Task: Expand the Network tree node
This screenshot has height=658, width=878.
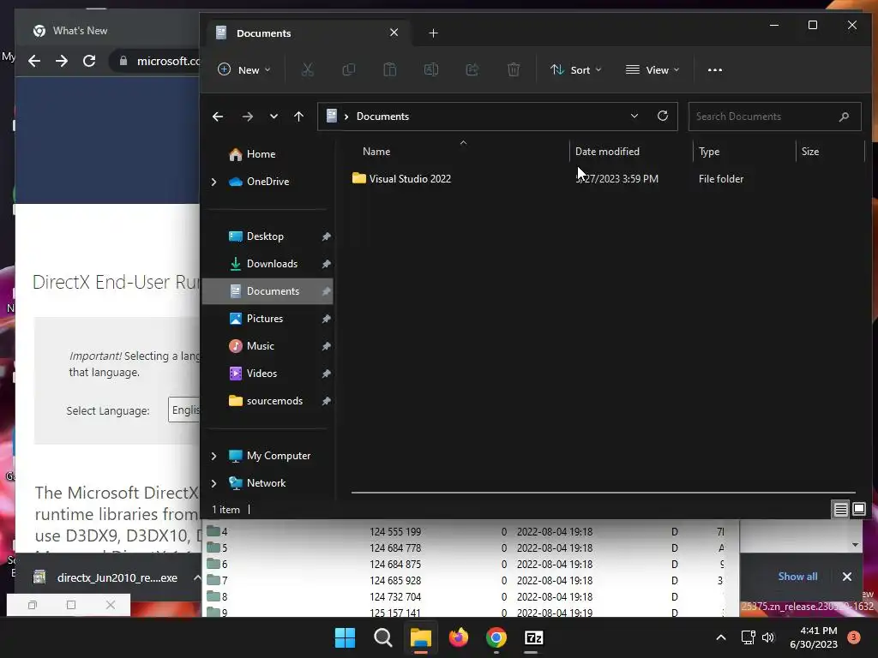Action: [213, 483]
